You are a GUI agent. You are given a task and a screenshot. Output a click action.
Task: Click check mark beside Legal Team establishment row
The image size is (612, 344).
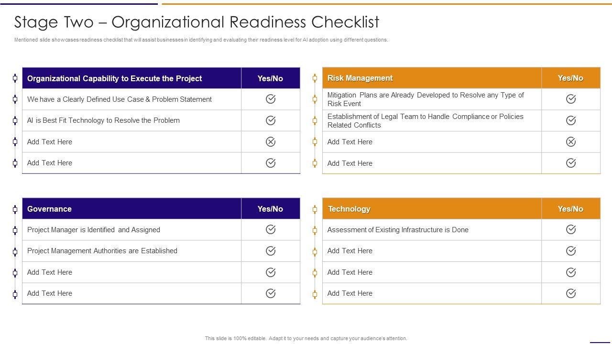(x=571, y=120)
